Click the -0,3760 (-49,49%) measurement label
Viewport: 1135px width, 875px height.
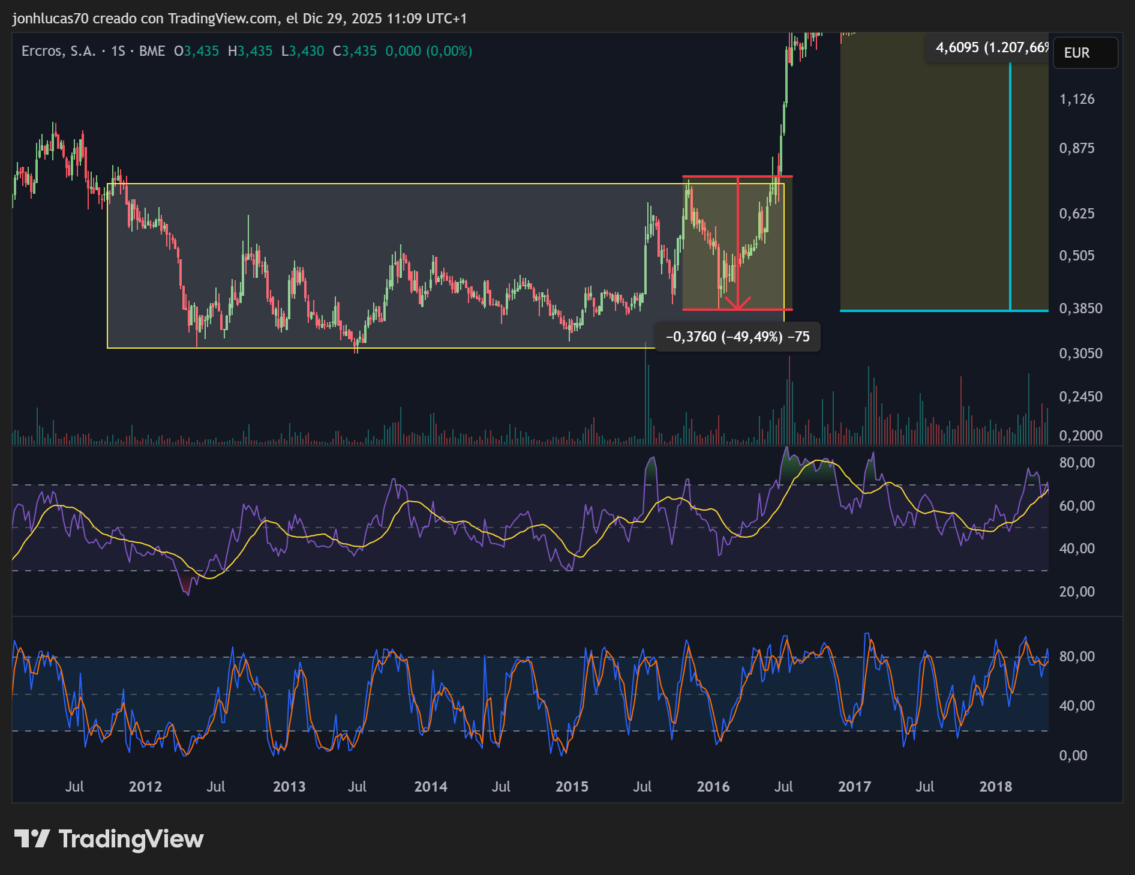pos(737,337)
